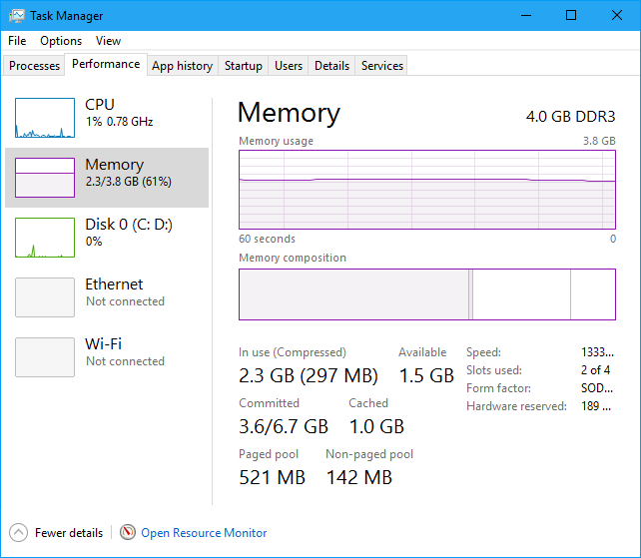Switch to the Startup tab
This screenshot has height=558, width=641.
(244, 66)
